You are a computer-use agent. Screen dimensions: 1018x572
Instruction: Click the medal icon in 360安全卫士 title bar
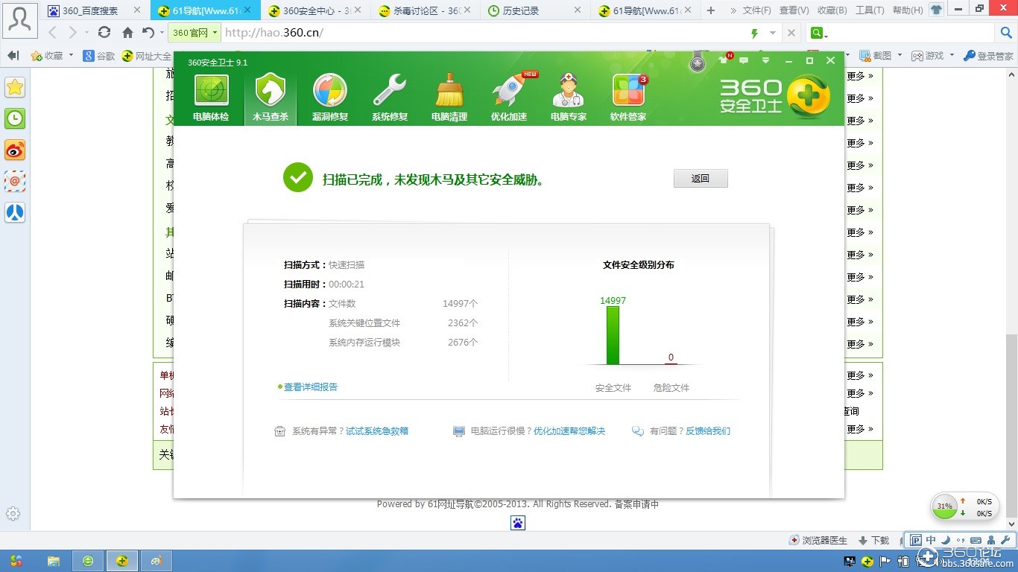point(698,63)
